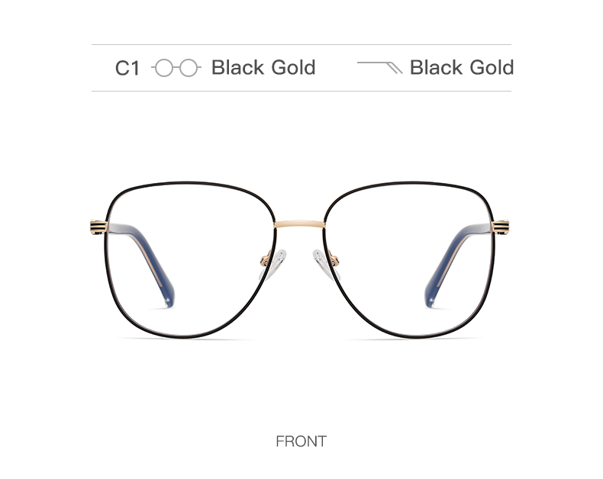Click the left clear nose pad
This screenshot has height=479, width=603.
pos(275,265)
